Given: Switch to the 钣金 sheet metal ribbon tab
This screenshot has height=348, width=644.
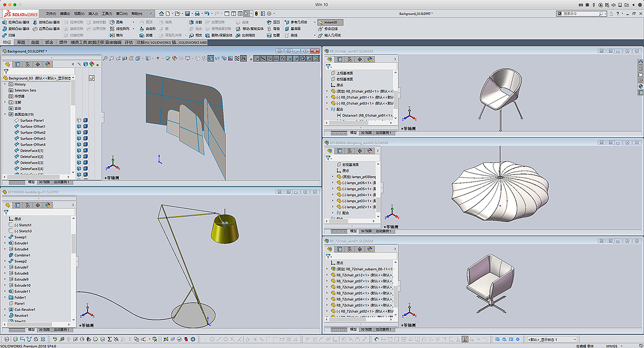Looking at the screenshot, I should pos(49,43).
